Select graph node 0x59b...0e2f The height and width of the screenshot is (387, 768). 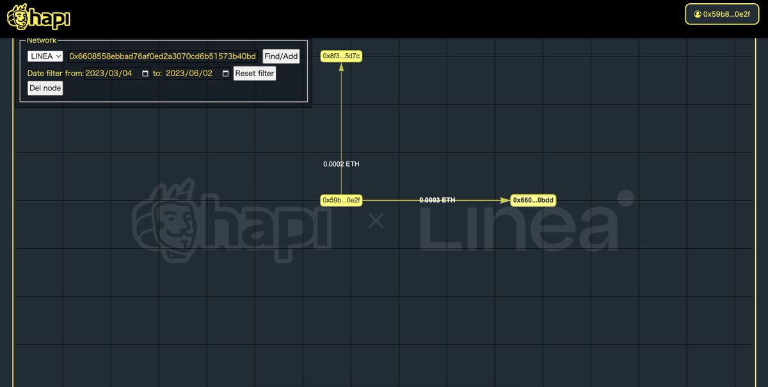pos(342,201)
